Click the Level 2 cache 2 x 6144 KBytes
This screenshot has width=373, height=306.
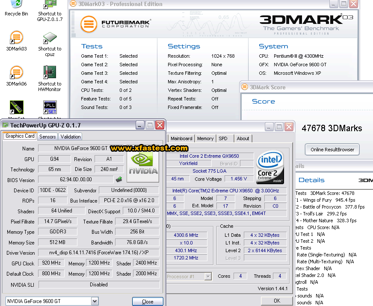pyautogui.click(x=265, y=250)
